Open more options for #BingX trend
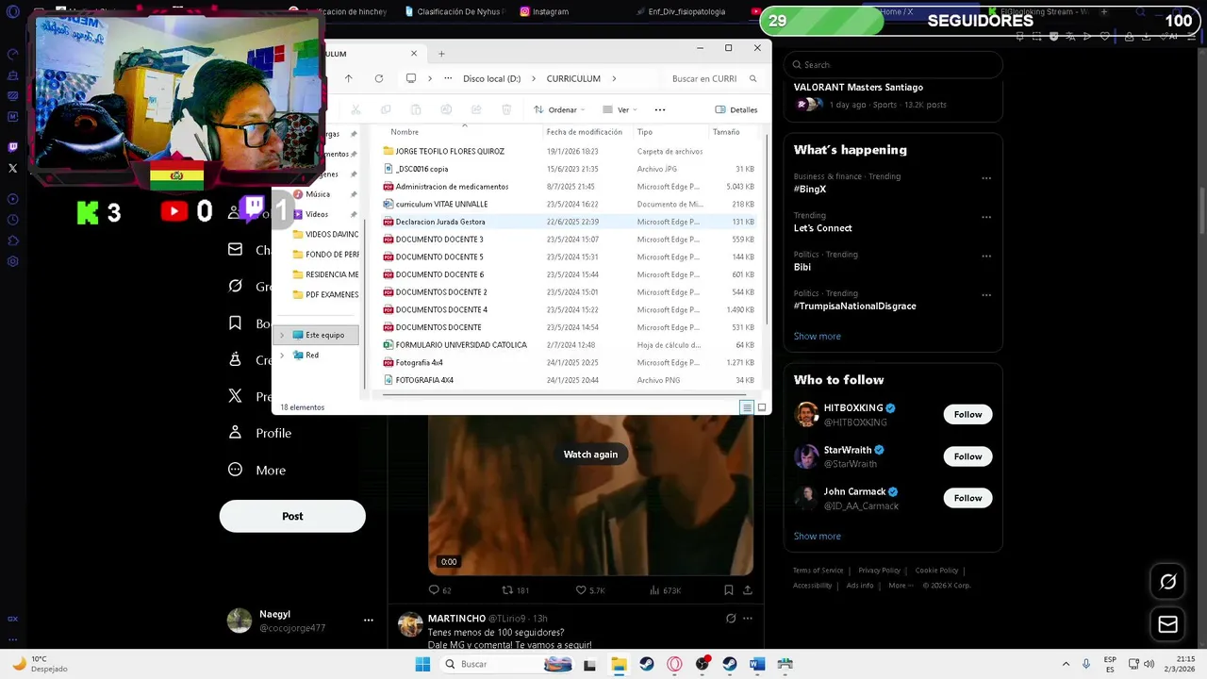 (986, 178)
